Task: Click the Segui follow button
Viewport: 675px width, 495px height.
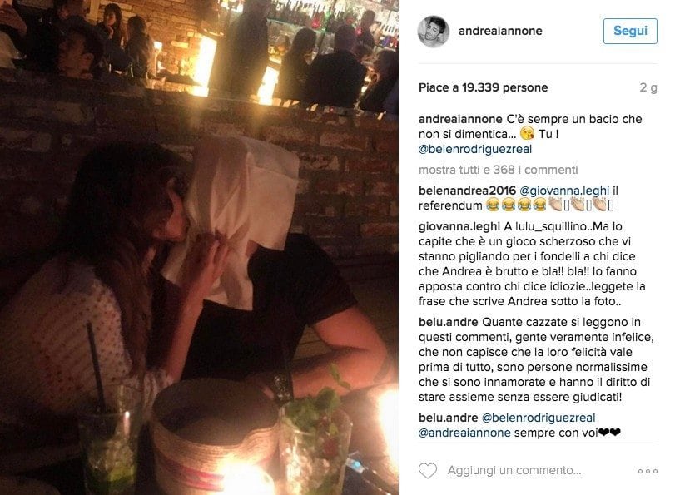Action: pos(630,31)
